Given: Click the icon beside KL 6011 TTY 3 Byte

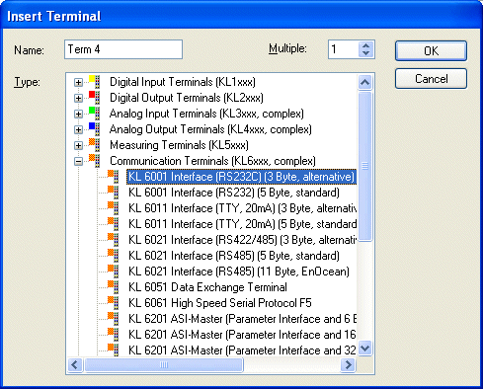Looking at the screenshot, I should 114,207.
